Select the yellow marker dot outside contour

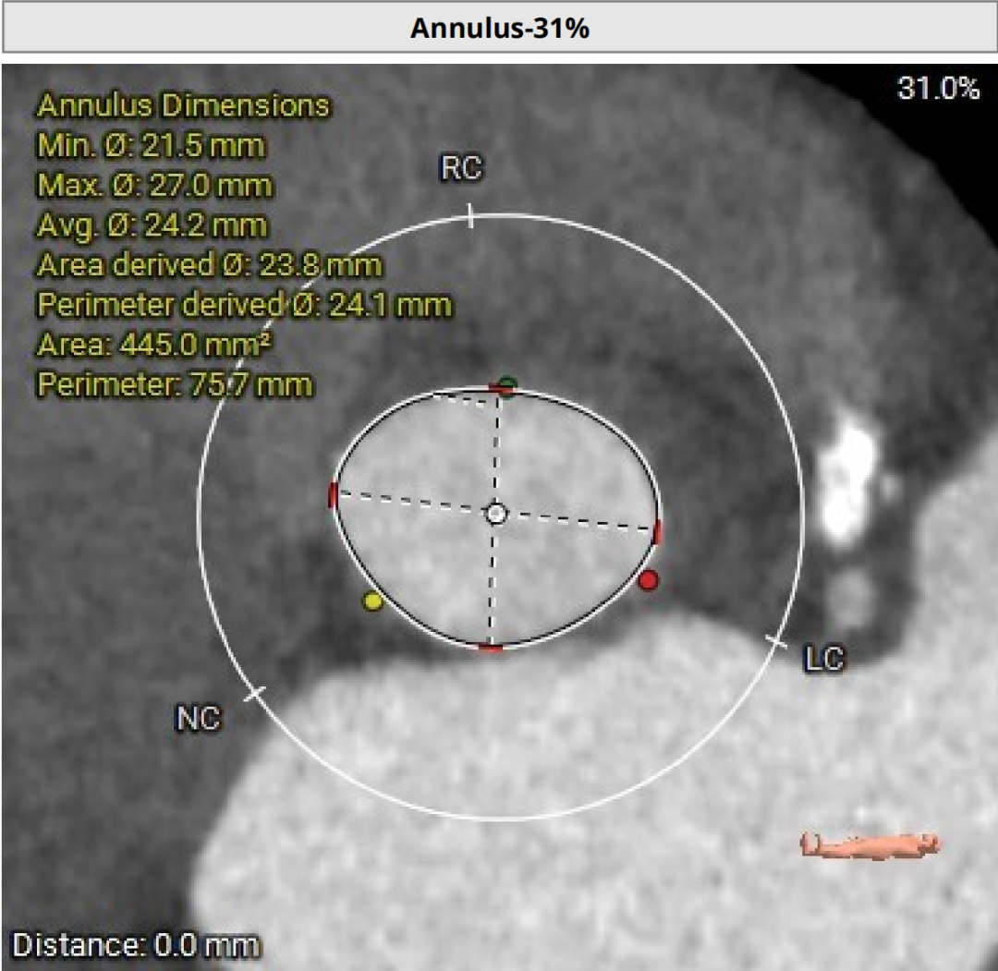click(x=372, y=601)
